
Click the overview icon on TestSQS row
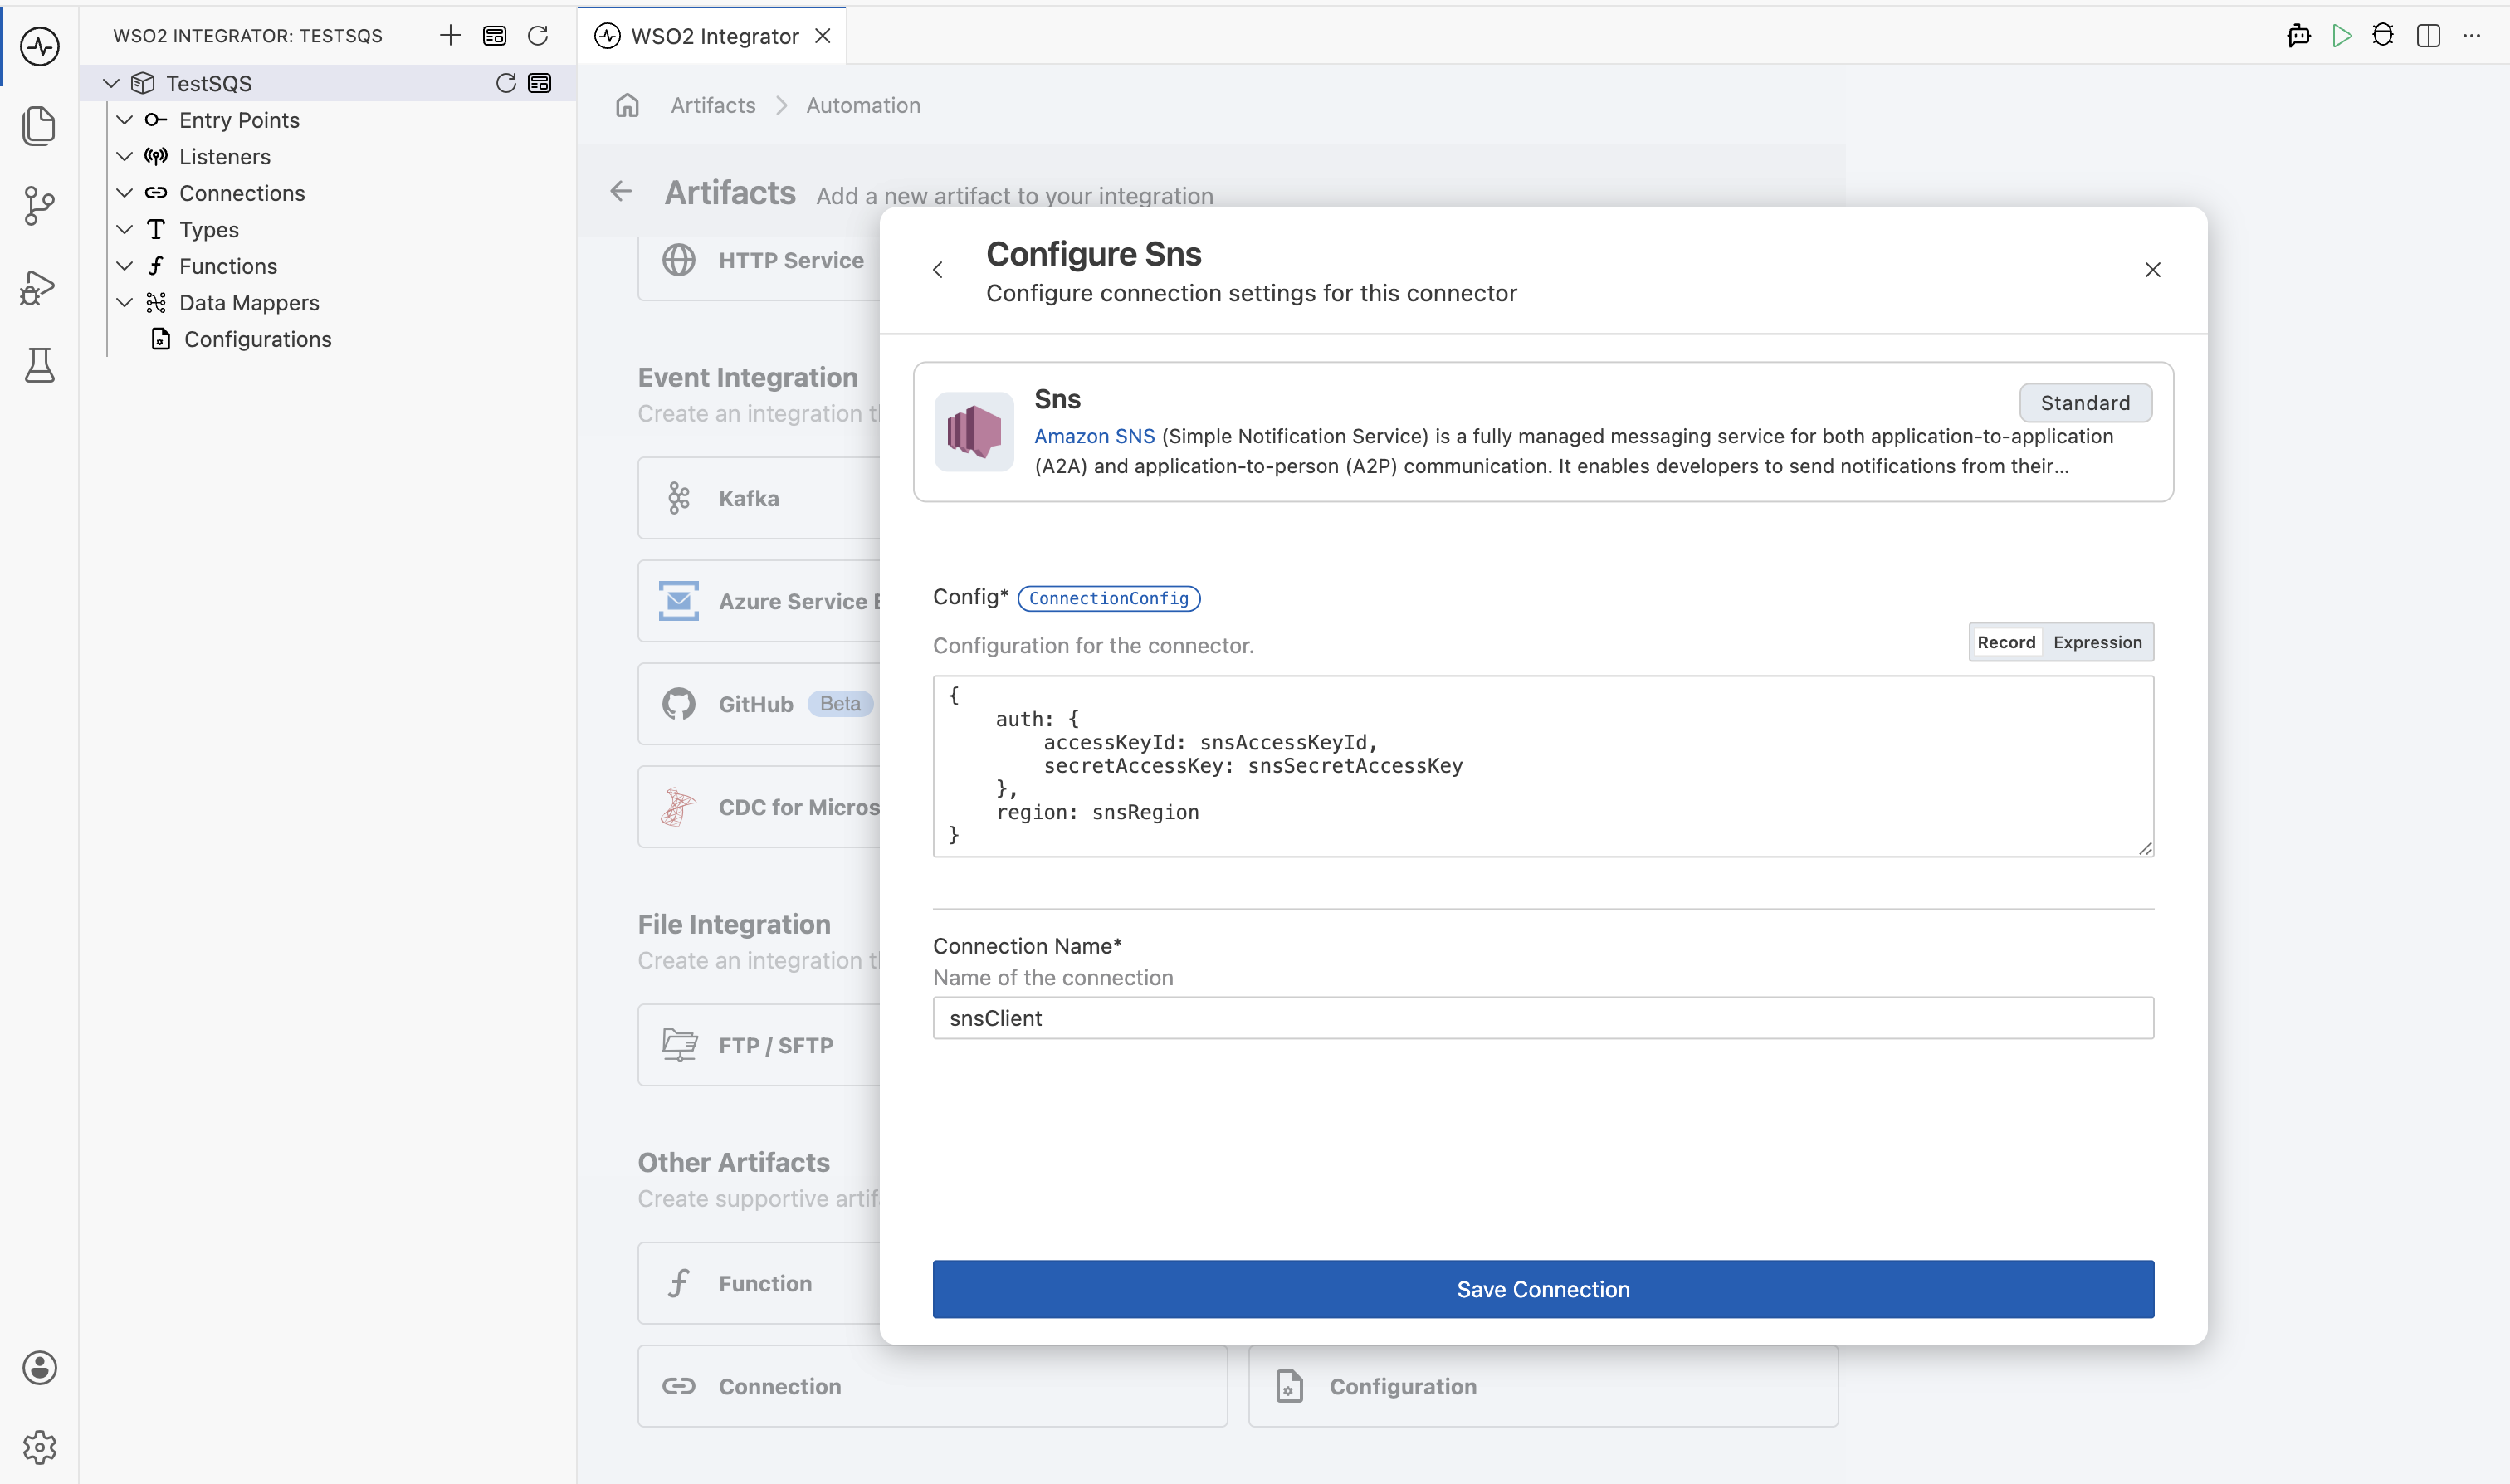(540, 83)
